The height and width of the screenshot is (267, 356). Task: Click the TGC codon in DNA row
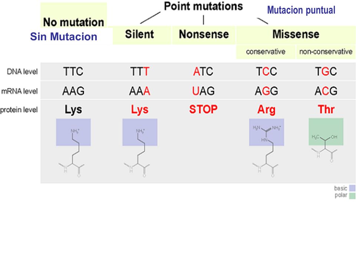tap(326, 72)
